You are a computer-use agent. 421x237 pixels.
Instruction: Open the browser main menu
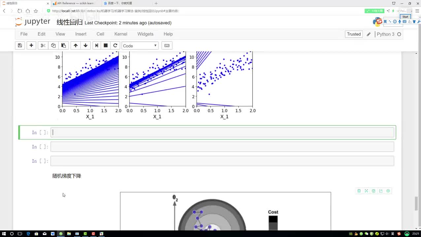pyautogui.click(x=417, y=11)
